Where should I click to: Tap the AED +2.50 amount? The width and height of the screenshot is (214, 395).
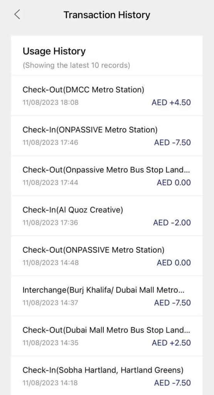(171, 343)
